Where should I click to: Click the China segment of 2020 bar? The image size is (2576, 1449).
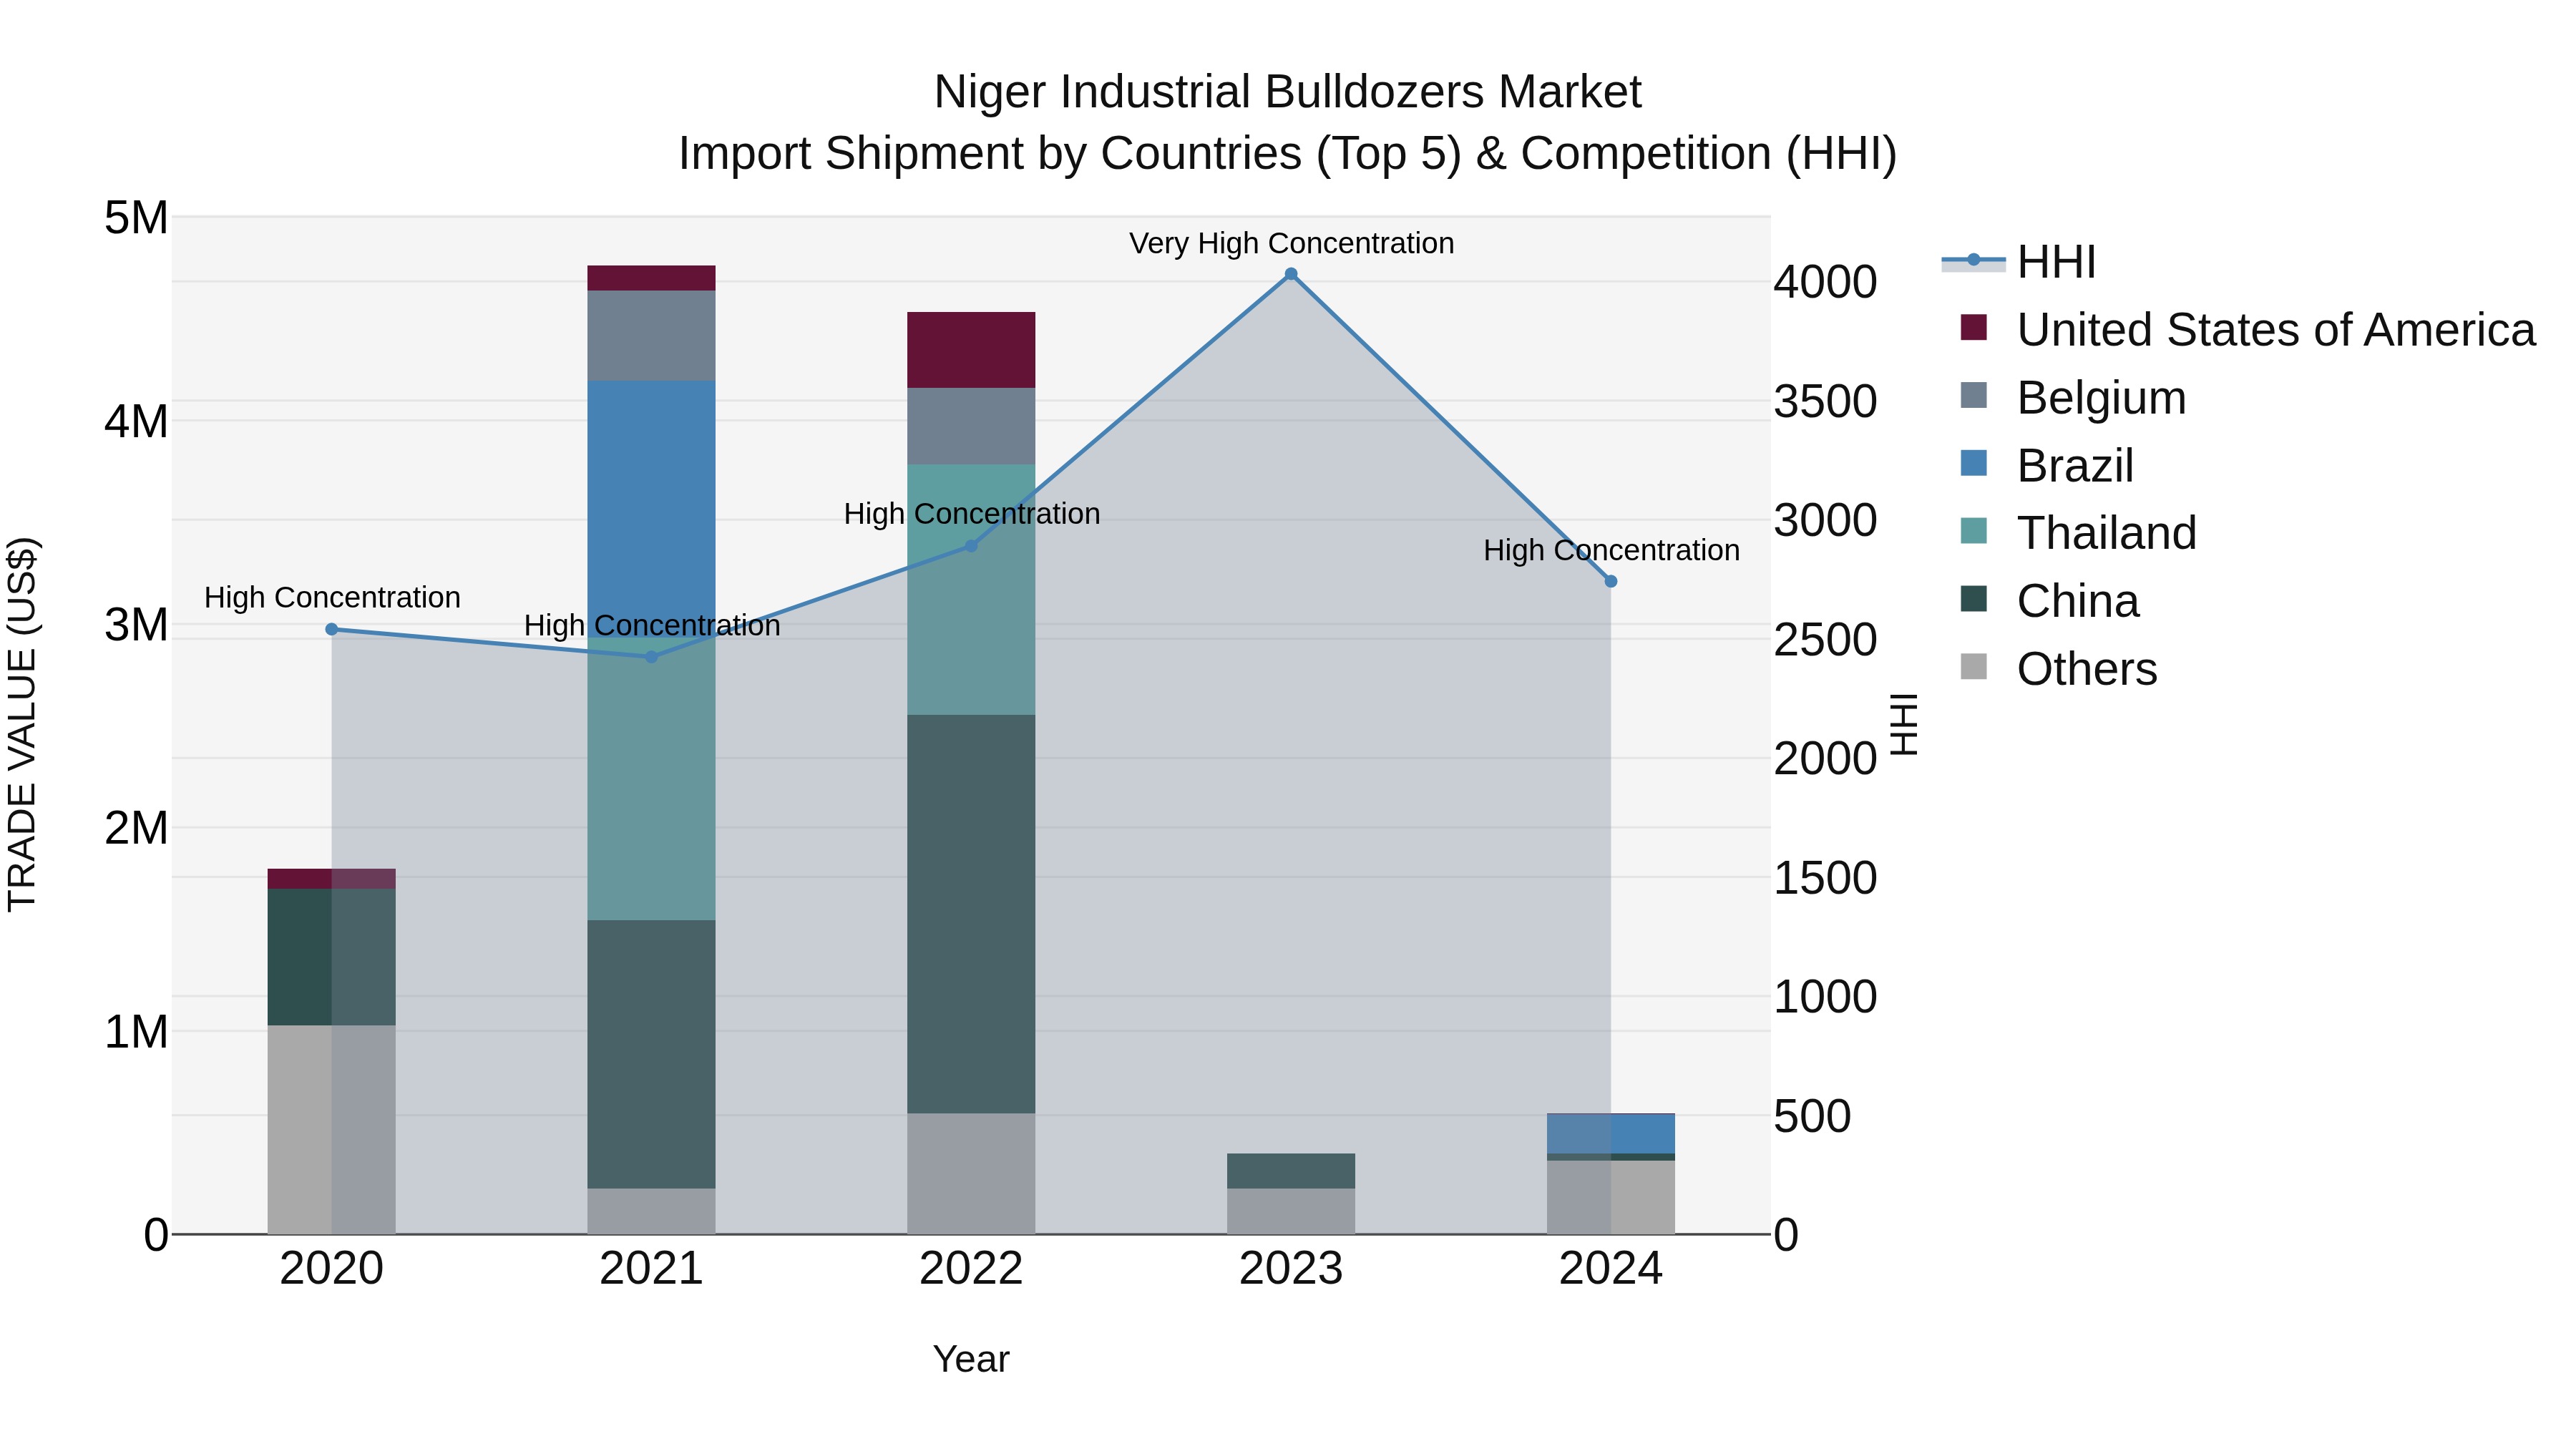332,957
